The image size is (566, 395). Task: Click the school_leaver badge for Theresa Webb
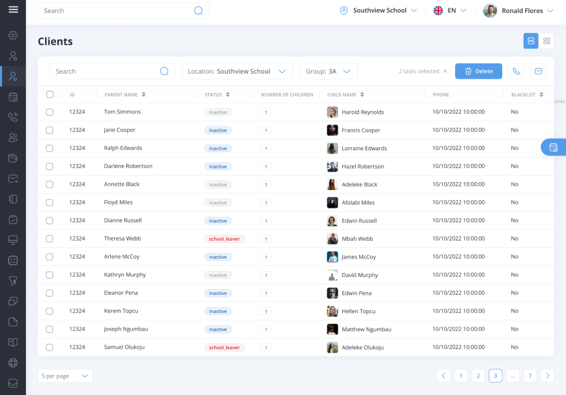(x=224, y=239)
